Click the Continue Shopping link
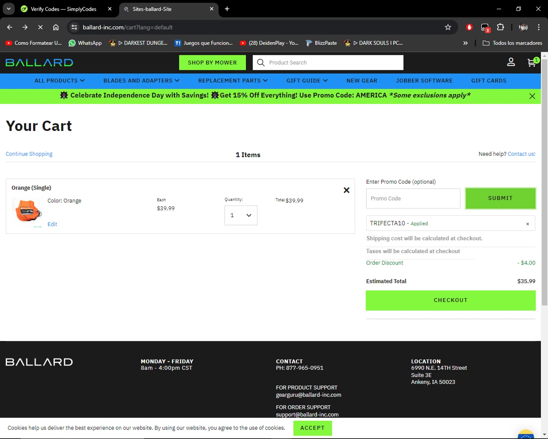 coord(29,154)
